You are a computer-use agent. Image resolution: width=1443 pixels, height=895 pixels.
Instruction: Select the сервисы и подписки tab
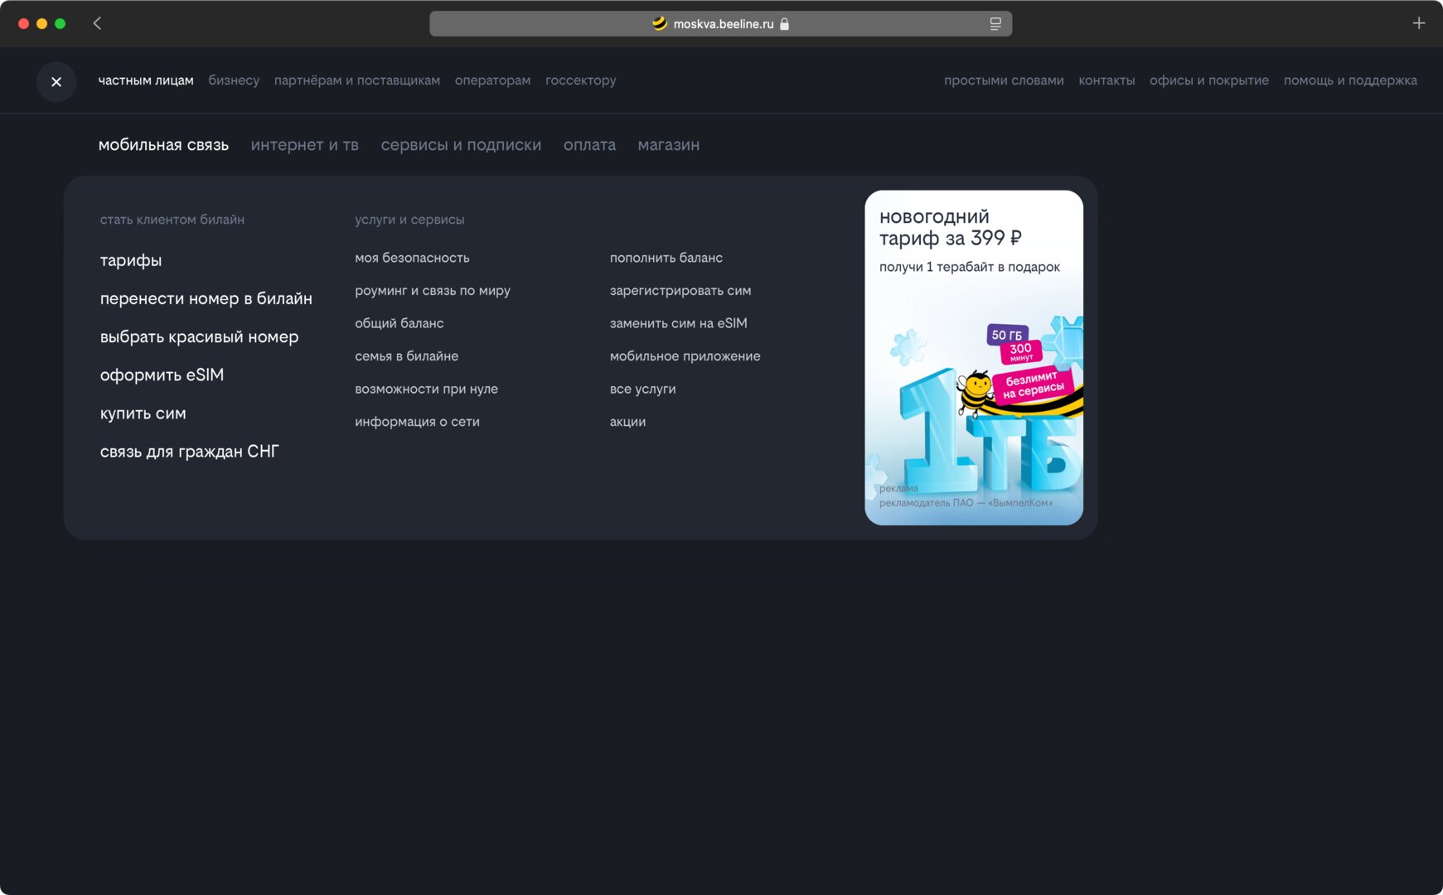click(461, 145)
